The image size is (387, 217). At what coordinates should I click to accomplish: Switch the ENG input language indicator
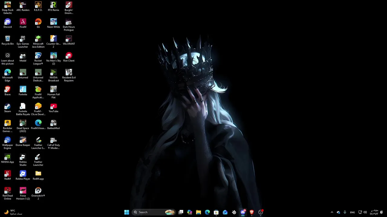click(353, 212)
